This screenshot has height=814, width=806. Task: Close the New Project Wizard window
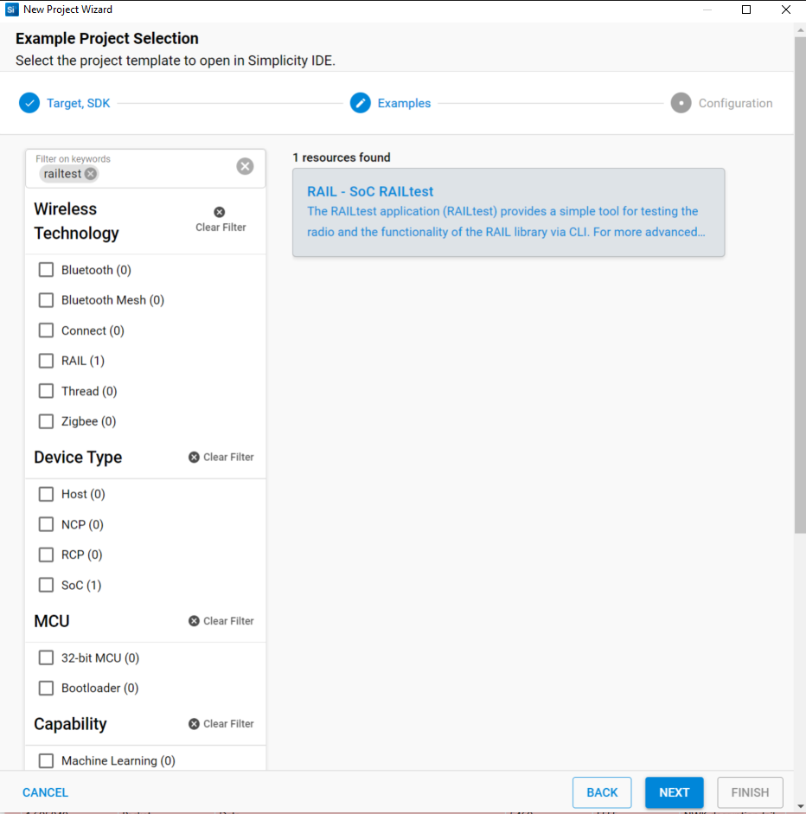point(786,10)
